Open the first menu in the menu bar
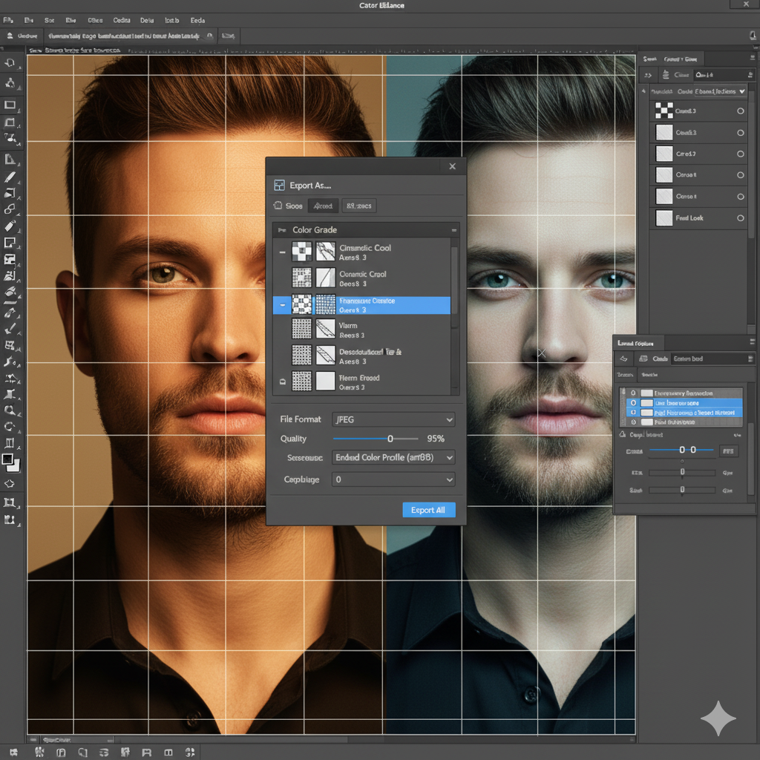This screenshot has height=760, width=760. click(x=9, y=21)
